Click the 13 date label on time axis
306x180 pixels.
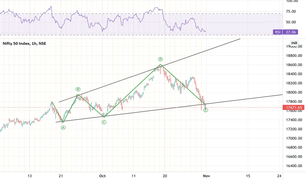pos(30,176)
